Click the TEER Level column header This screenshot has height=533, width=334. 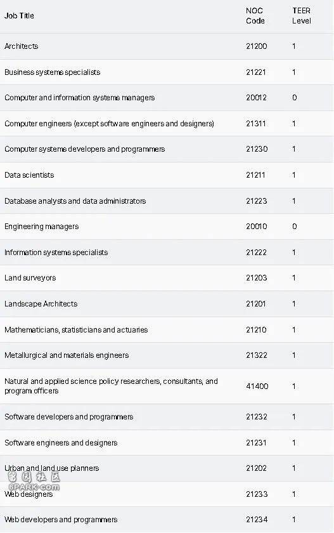pos(302,16)
